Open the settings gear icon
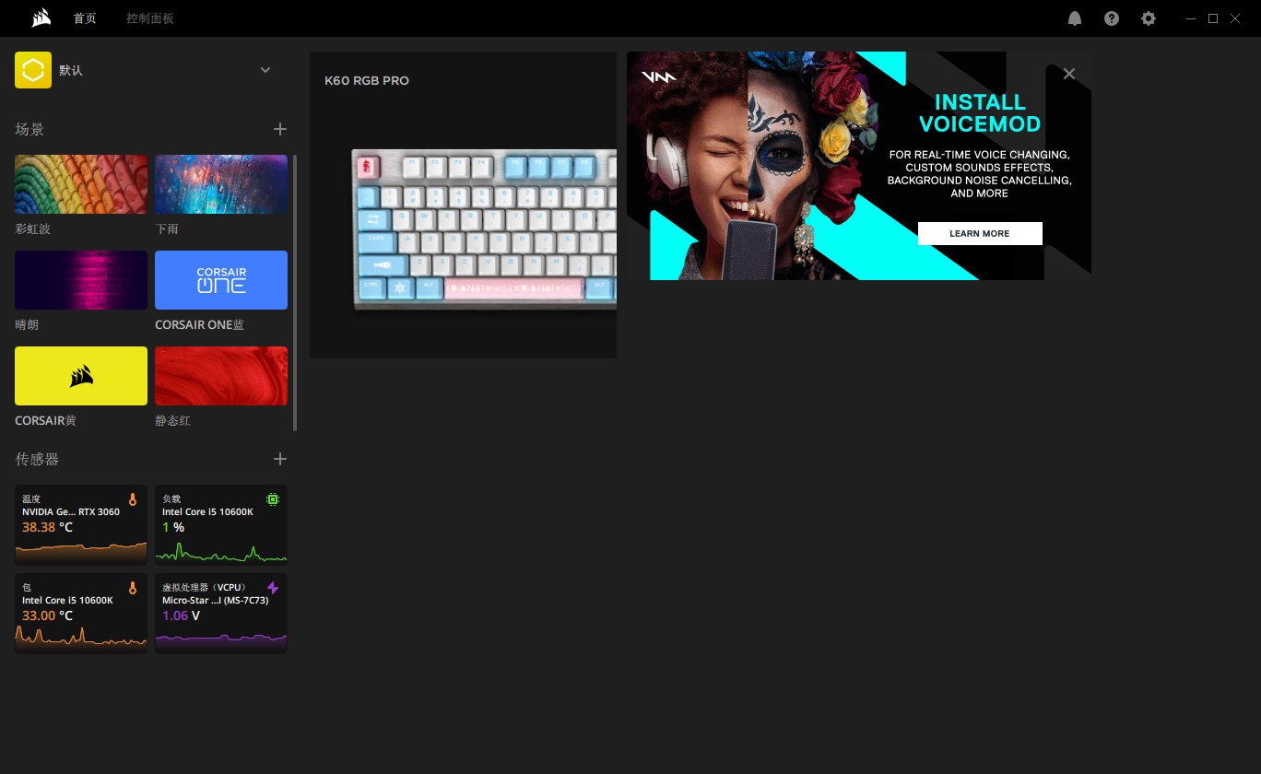This screenshot has width=1261, height=774. (x=1149, y=18)
